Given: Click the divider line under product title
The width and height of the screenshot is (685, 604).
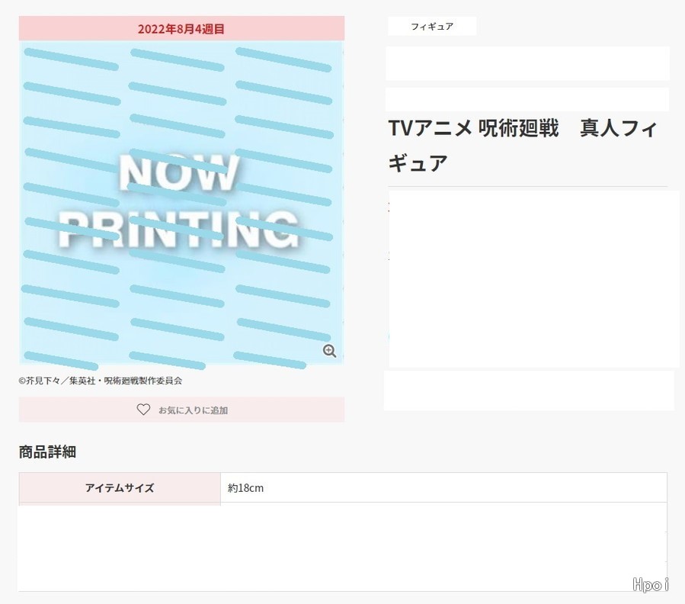Looking at the screenshot, I should click(x=528, y=187).
